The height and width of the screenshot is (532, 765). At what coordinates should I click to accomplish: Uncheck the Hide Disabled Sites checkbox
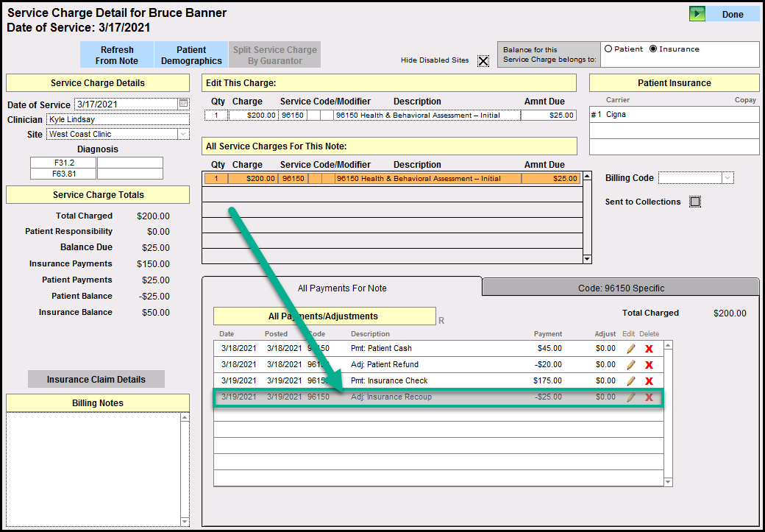point(483,61)
